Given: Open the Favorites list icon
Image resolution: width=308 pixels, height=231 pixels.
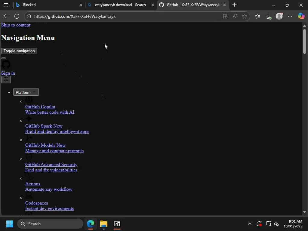Looking at the screenshot, I should tap(257, 16).
